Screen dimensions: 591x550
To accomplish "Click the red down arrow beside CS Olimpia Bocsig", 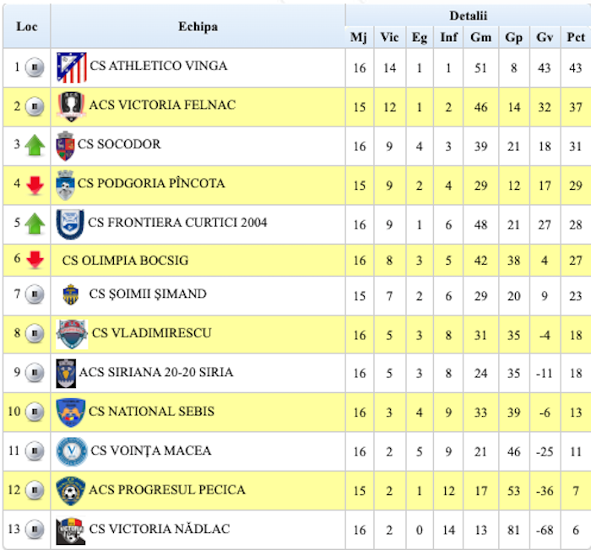I will tap(35, 261).
